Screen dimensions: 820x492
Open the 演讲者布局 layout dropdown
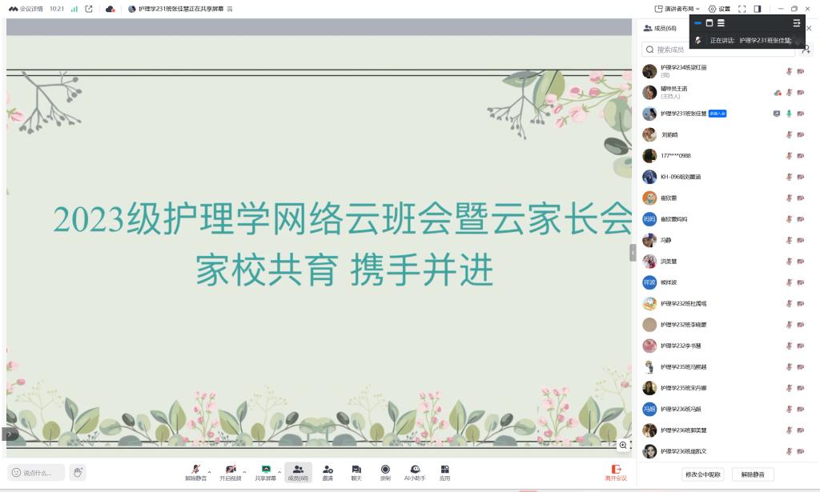coord(677,9)
